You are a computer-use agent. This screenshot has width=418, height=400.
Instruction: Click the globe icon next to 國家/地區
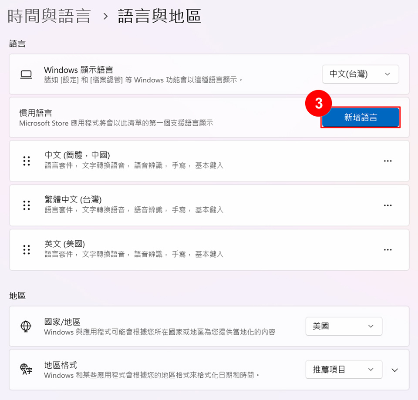click(26, 326)
